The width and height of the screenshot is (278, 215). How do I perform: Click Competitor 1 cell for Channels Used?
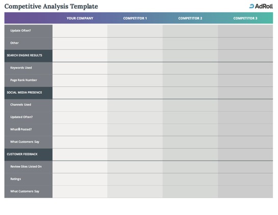(135, 105)
